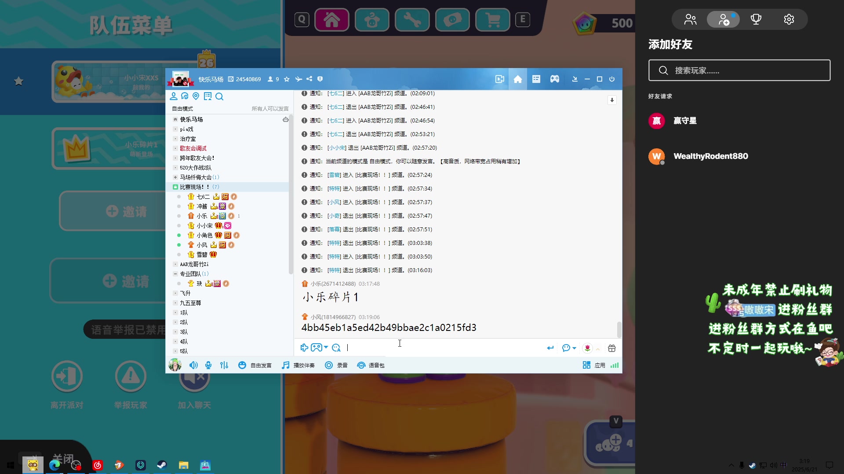844x474 pixels.
Task: Switch the 自由发言 speaking mode
Action: coord(255,365)
